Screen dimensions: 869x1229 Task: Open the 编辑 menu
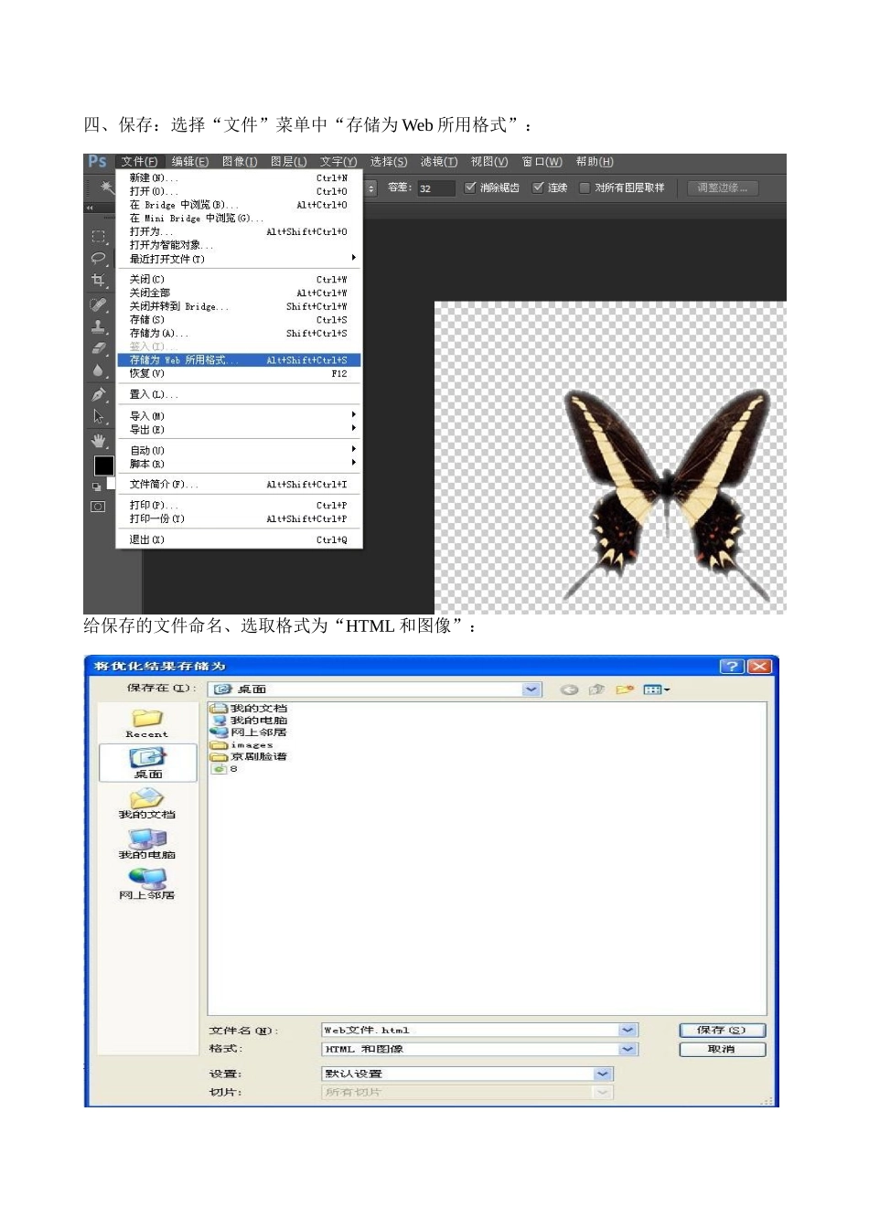tap(190, 162)
